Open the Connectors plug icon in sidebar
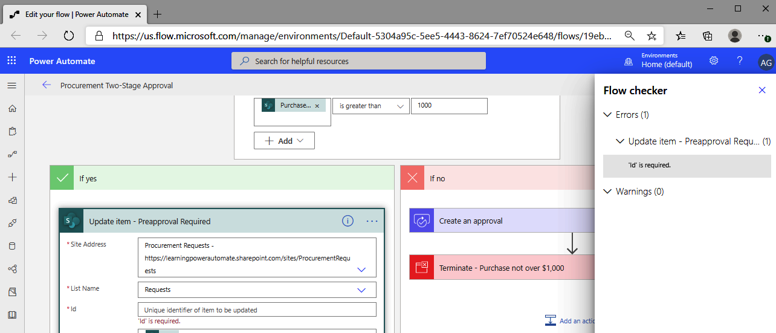Viewport: 776px width, 333px height. point(11,223)
